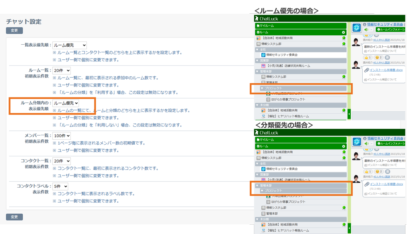Screen dimensions: 407x234
Task: Toggle the speaker notification icon for the room
Action: [x=366, y=30]
